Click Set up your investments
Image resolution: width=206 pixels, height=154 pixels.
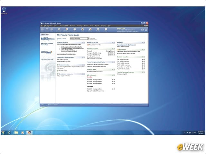[x=63, y=76]
